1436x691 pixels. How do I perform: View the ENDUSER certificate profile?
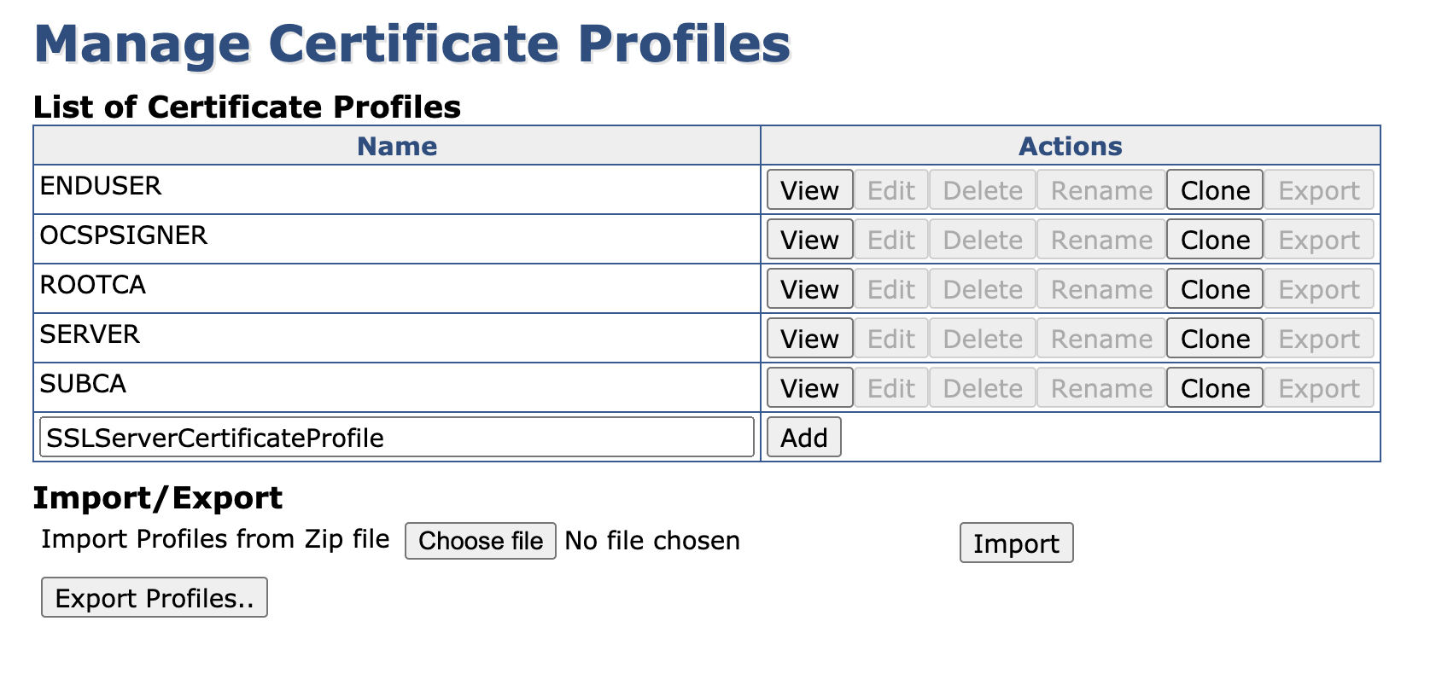coord(809,190)
